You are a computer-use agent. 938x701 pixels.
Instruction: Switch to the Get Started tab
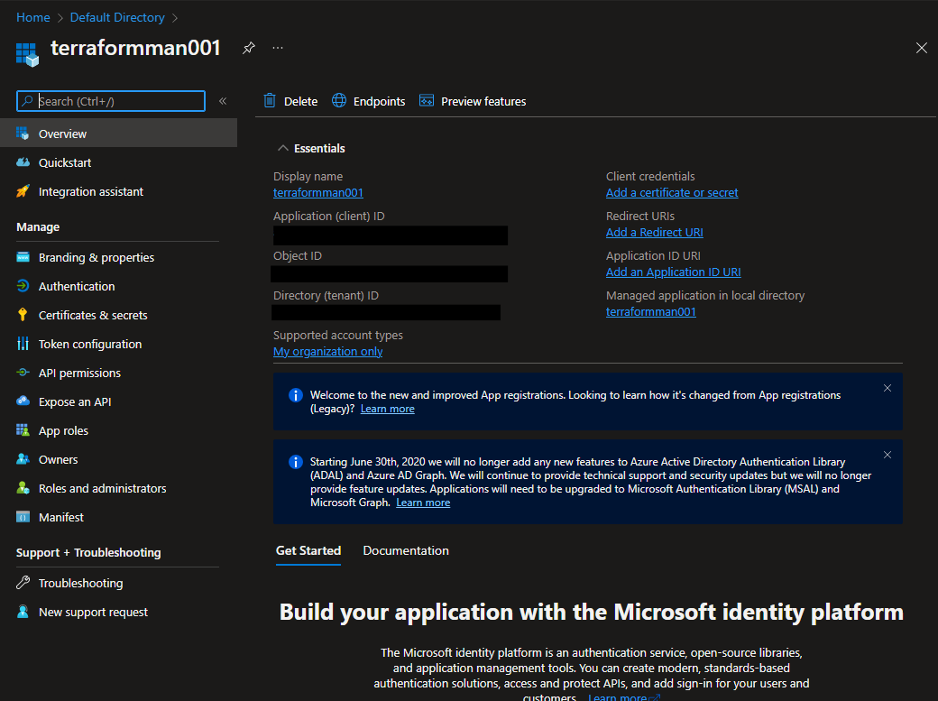pyautogui.click(x=308, y=550)
